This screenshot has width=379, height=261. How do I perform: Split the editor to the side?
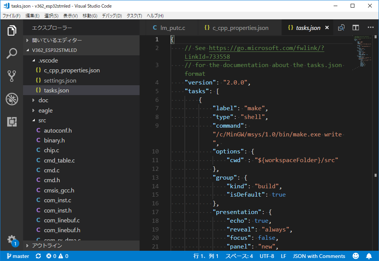tap(356, 28)
